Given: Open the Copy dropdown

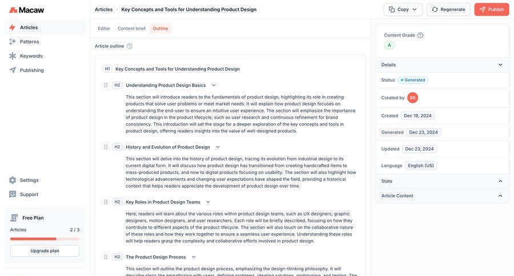Looking at the screenshot, I should (403, 10).
